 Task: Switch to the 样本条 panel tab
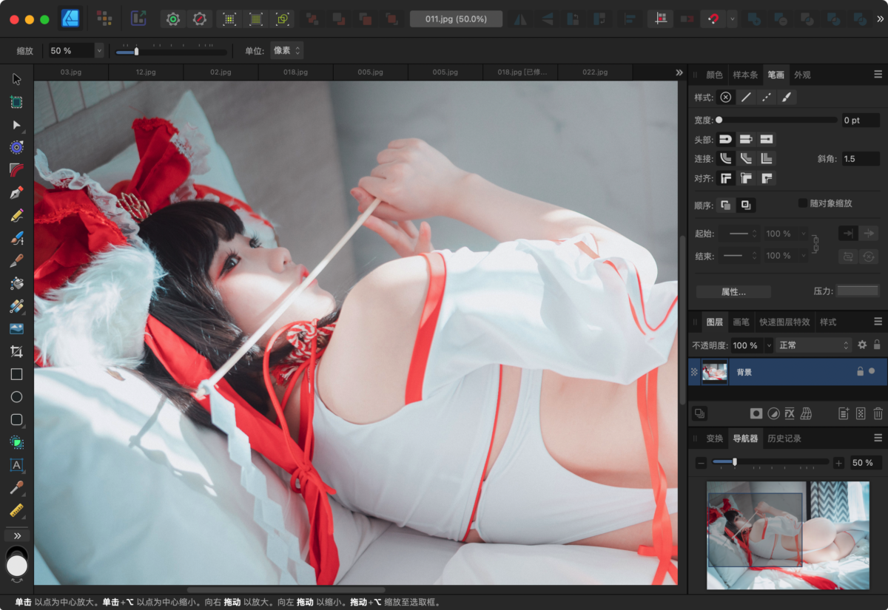[x=745, y=75]
